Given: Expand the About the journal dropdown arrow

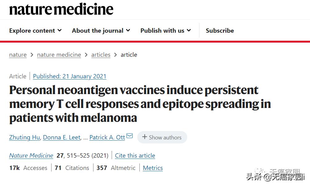Looking at the screenshot, I should click(128, 31).
